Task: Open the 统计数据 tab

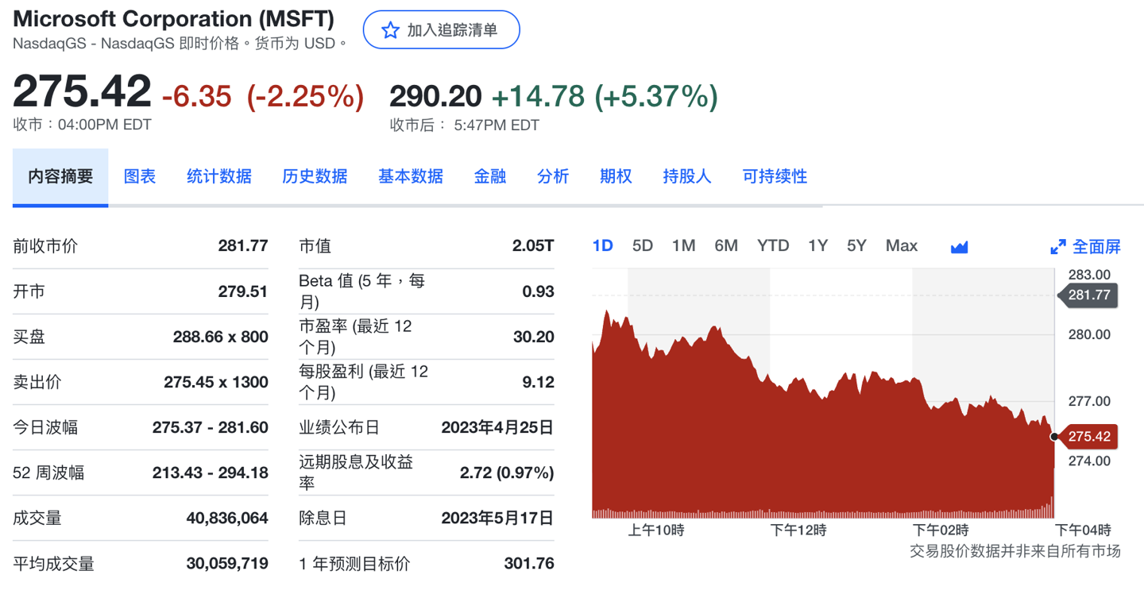Action: tap(218, 176)
